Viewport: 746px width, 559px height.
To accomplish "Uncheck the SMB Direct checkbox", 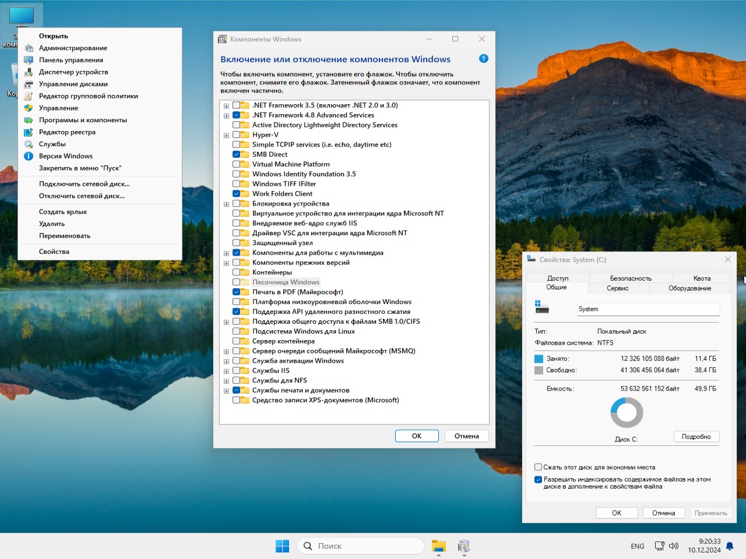I will click(x=236, y=154).
